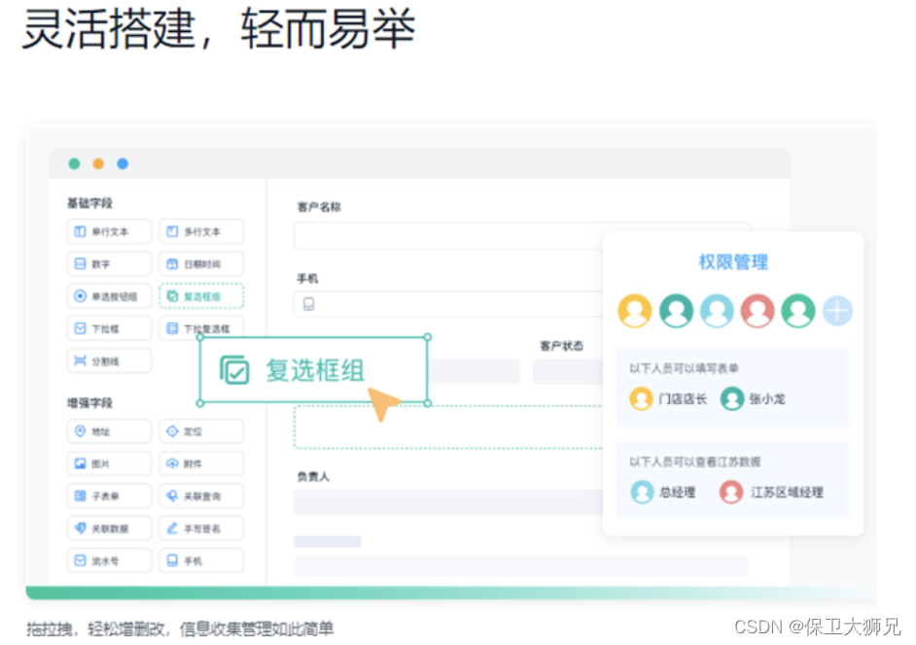Add the 关联查询 linked query field

pyautogui.click(x=201, y=496)
